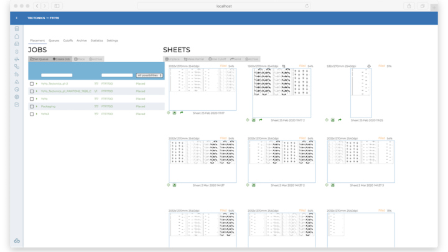Image resolution: width=448 pixels, height=252 pixels.
Task: Focus the job name filter field
Action: click(x=57, y=75)
